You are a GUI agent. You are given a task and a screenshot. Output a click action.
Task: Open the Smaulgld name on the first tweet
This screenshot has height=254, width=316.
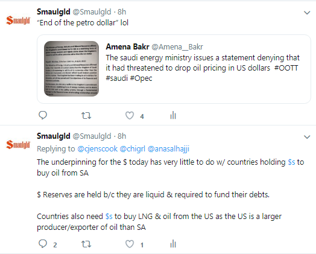54,12
